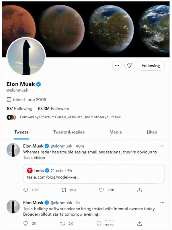172x230 pixels.
Task: Share the holiday software release tweet
Action: [x=140, y=223]
